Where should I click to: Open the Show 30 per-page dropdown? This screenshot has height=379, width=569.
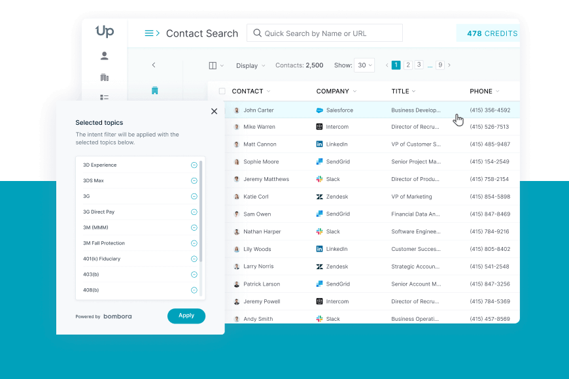coord(364,65)
